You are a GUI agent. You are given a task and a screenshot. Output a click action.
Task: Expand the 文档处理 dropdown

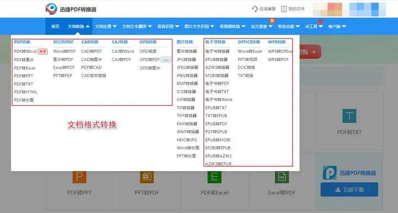(114, 26)
